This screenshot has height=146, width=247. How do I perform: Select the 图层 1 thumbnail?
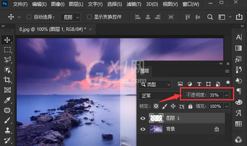(156, 118)
